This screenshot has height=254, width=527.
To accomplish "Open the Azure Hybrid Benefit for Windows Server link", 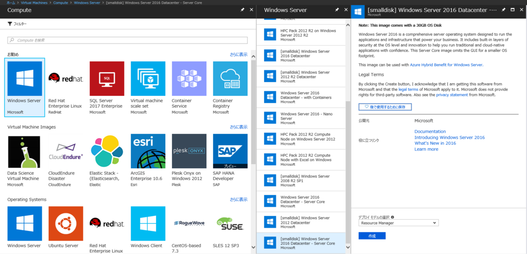I will (446, 65).
